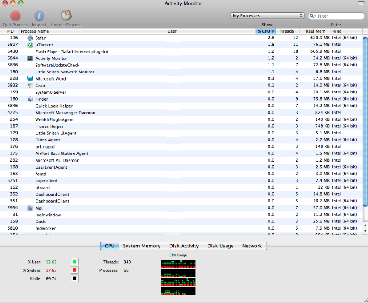Click the Processes 66 count

pyautogui.click(x=126, y=270)
